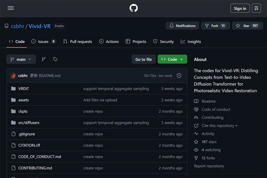Click Go to file button
Image resolution: width=267 pixels, height=178 pixels.
[144, 59]
